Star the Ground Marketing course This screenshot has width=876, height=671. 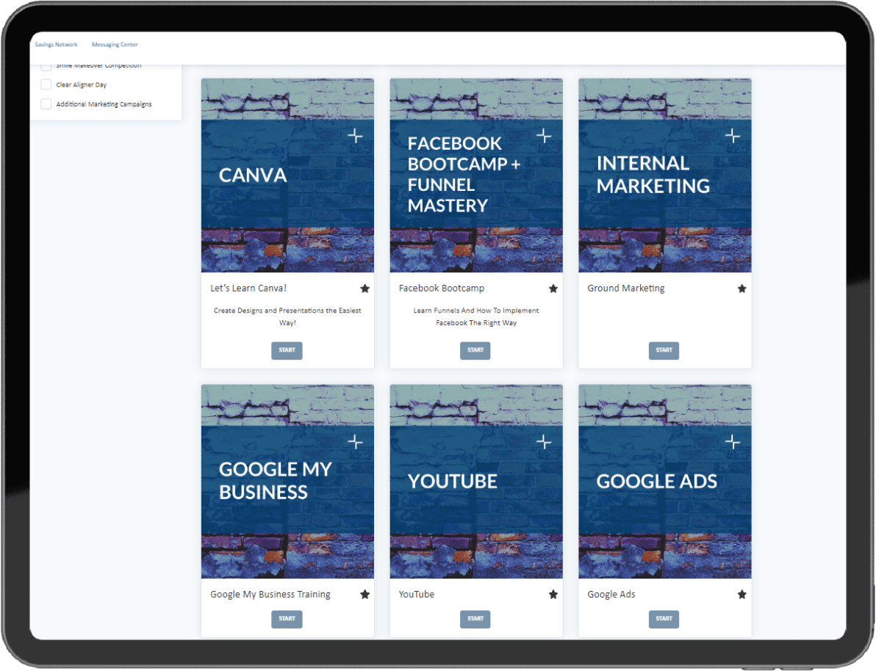[x=742, y=289]
